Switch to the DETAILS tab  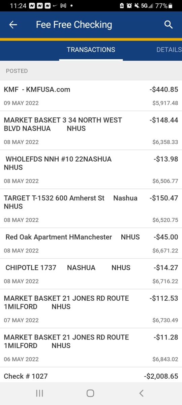(169, 50)
